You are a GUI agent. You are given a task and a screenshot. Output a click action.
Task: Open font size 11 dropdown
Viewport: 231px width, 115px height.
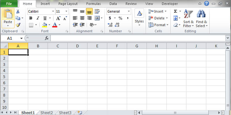pyautogui.click(x=66, y=11)
